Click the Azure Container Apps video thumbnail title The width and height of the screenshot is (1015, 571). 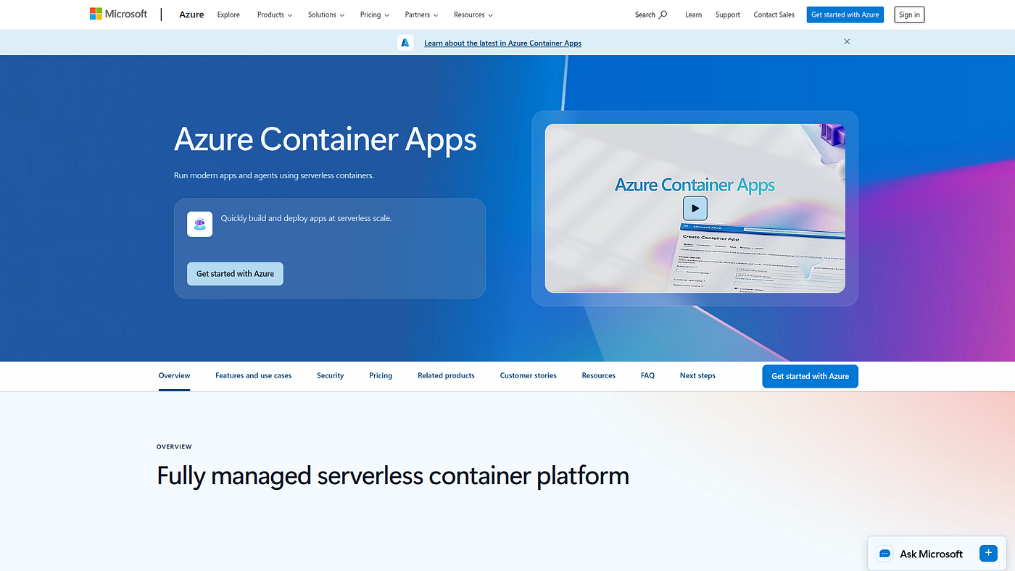click(695, 185)
